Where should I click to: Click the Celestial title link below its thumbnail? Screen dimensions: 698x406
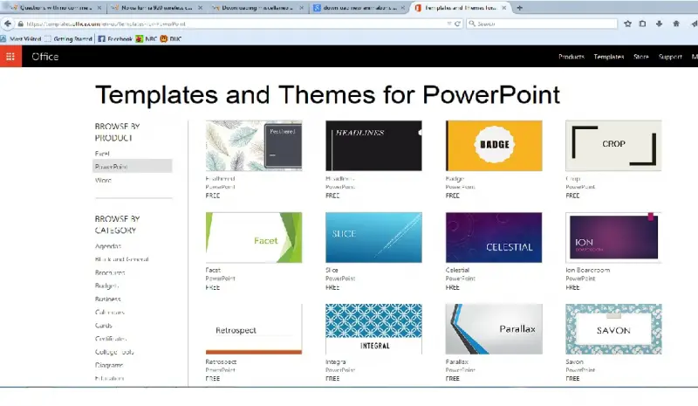[x=457, y=270]
